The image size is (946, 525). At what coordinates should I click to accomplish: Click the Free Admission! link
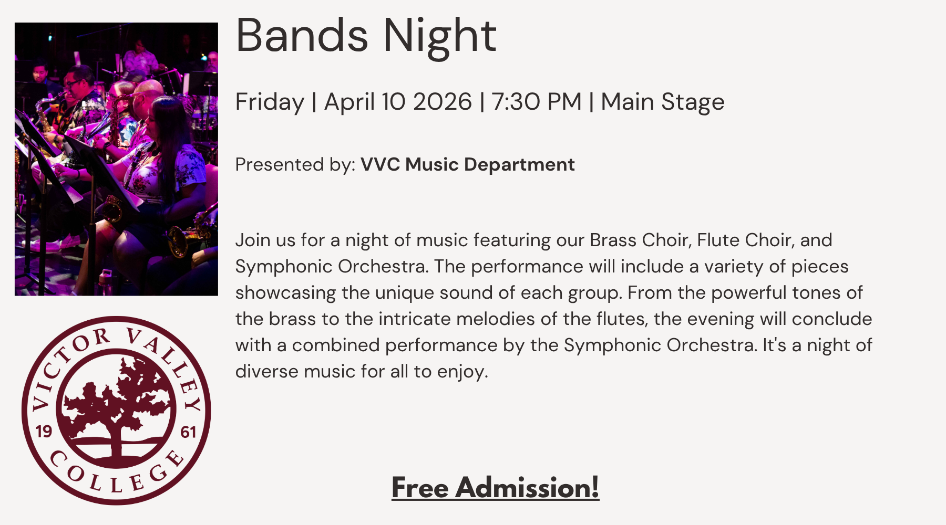pos(495,487)
